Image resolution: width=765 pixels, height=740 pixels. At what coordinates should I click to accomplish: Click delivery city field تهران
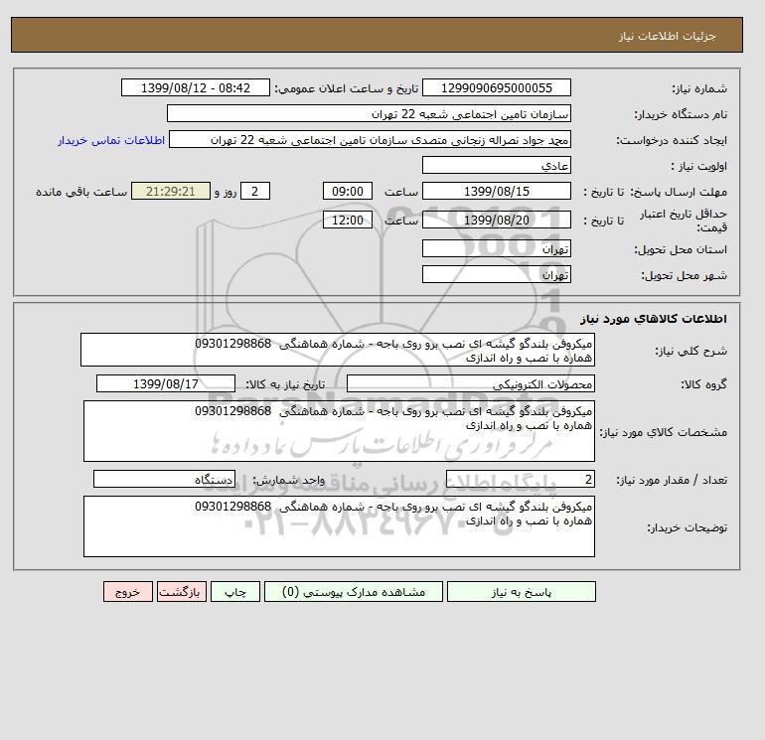[x=496, y=274]
